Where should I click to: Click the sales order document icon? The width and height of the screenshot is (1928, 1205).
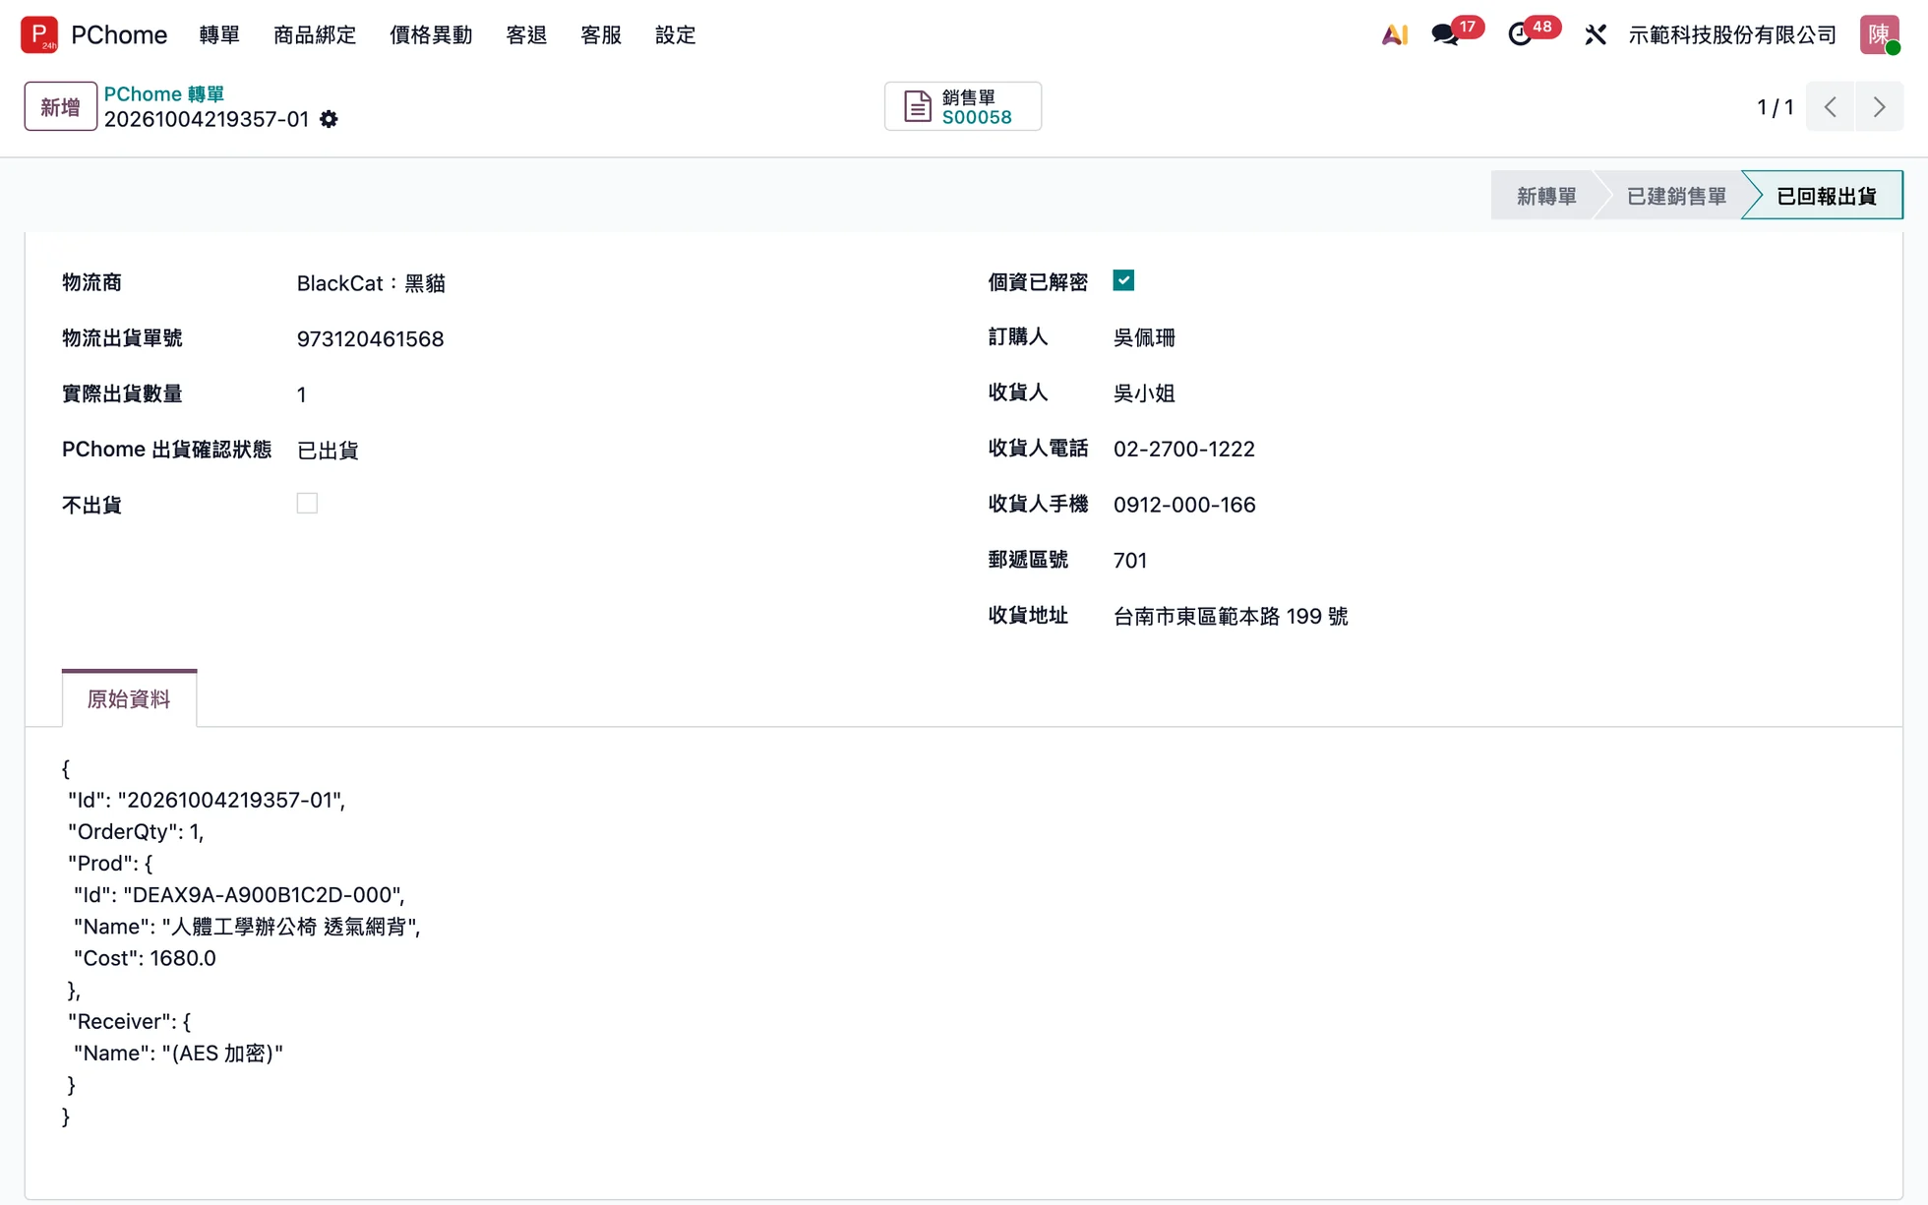[918, 106]
